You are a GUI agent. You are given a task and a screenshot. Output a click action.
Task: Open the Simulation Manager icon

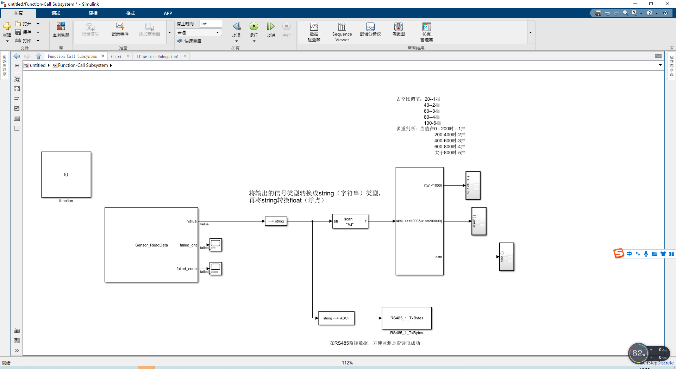(426, 32)
